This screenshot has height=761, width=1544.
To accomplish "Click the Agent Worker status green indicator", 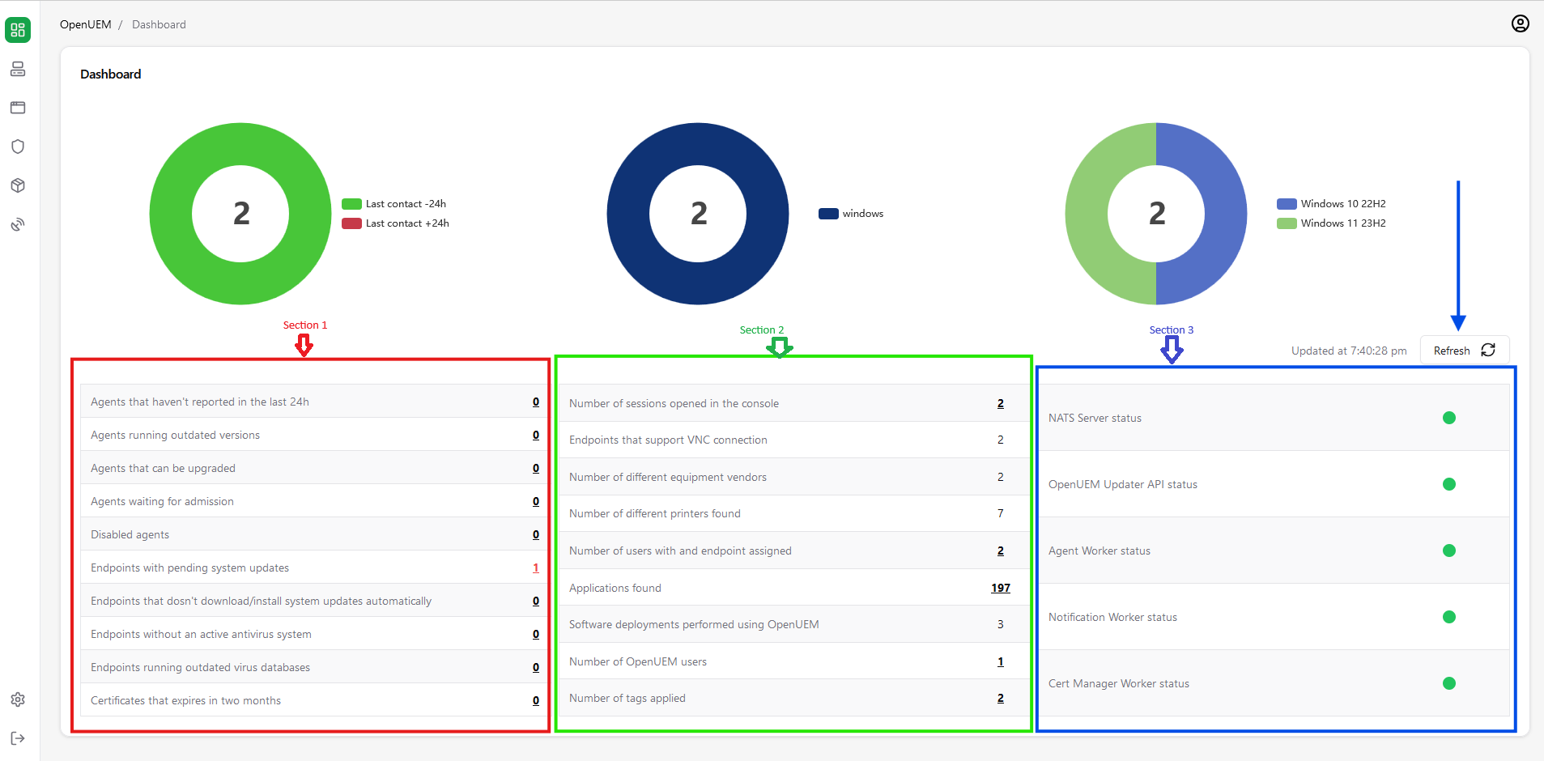I will click(x=1449, y=551).
